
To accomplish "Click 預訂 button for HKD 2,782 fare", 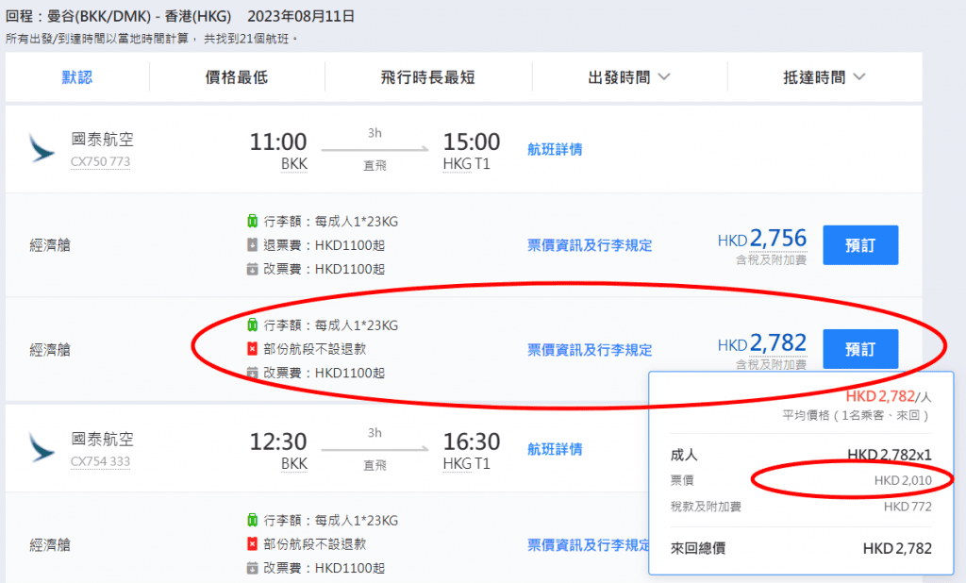I will point(859,349).
